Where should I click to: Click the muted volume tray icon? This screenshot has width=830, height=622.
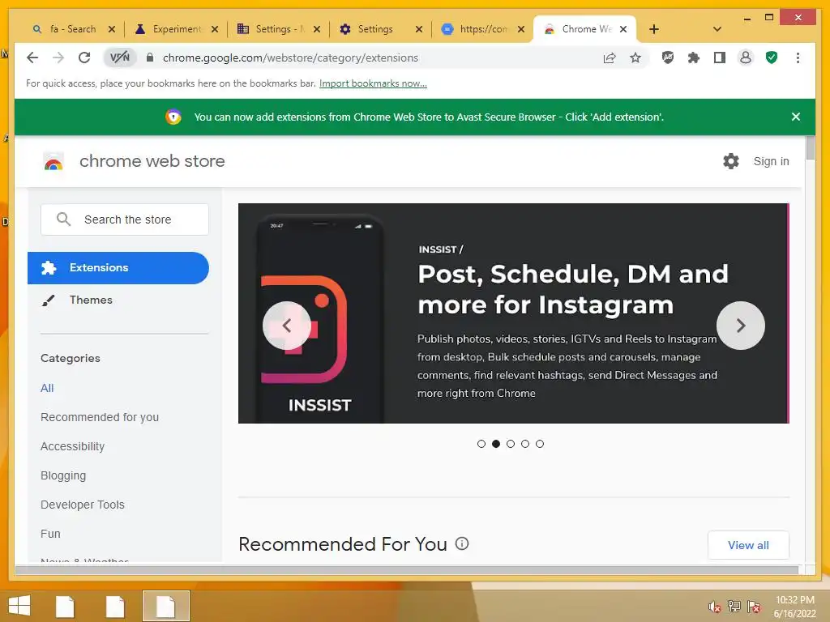click(x=715, y=606)
